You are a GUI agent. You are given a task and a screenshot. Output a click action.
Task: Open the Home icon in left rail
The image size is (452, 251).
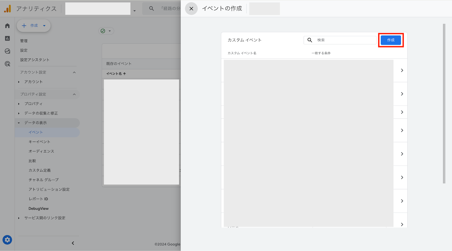pyautogui.click(x=7, y=26)
